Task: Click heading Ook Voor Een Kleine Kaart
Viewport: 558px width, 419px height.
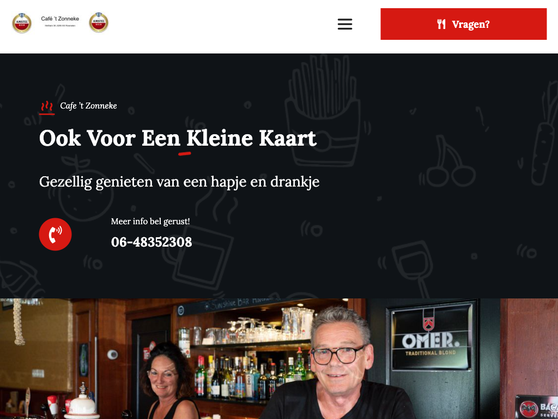Action: (178, 138)
